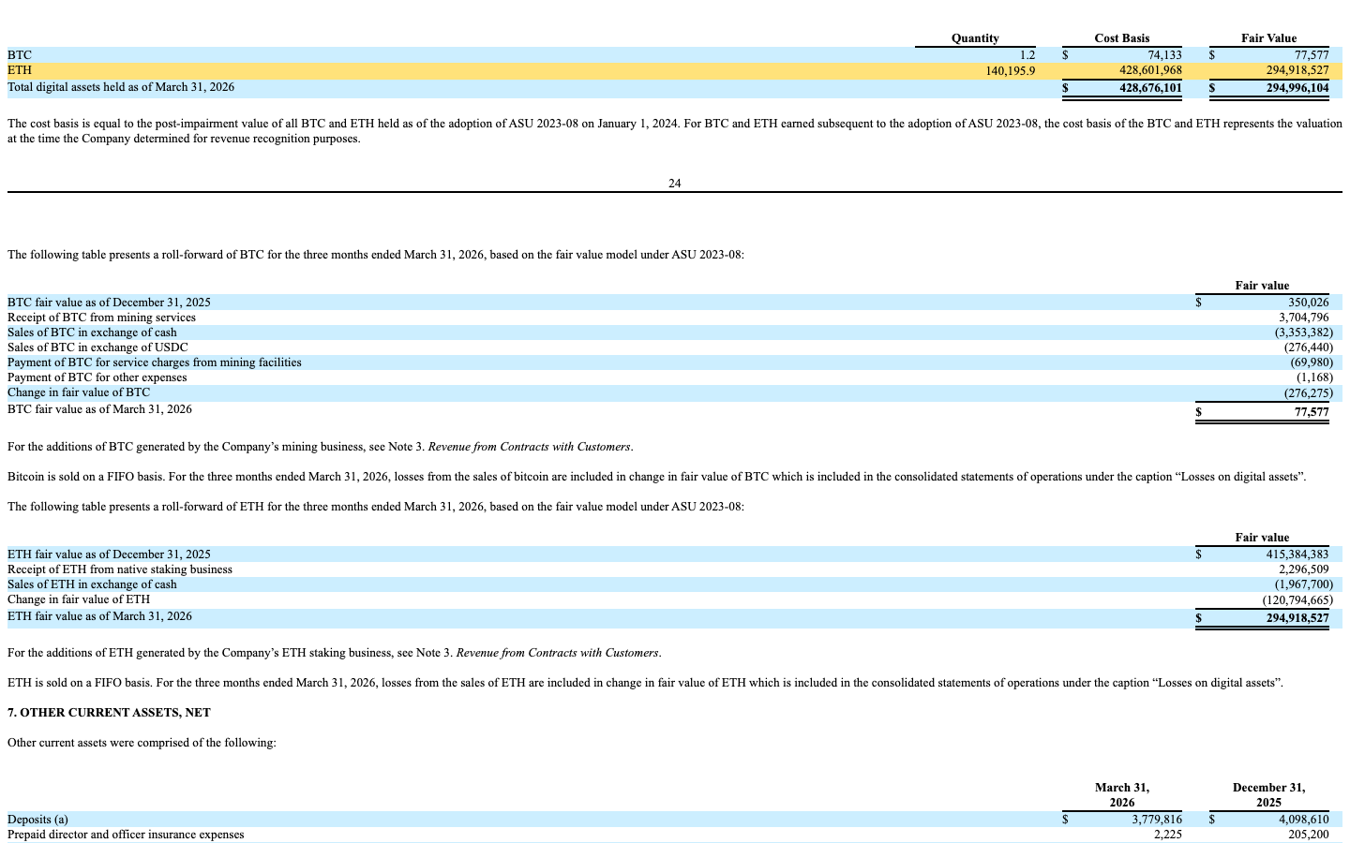Select 'Sales of BTC in exchange of USDC'
1350x843 pixels.
click(97, 348)
